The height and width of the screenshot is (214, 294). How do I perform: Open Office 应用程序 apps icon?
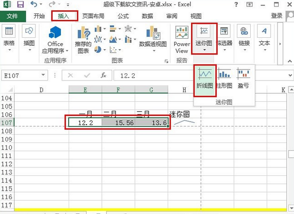coord(55,40)
